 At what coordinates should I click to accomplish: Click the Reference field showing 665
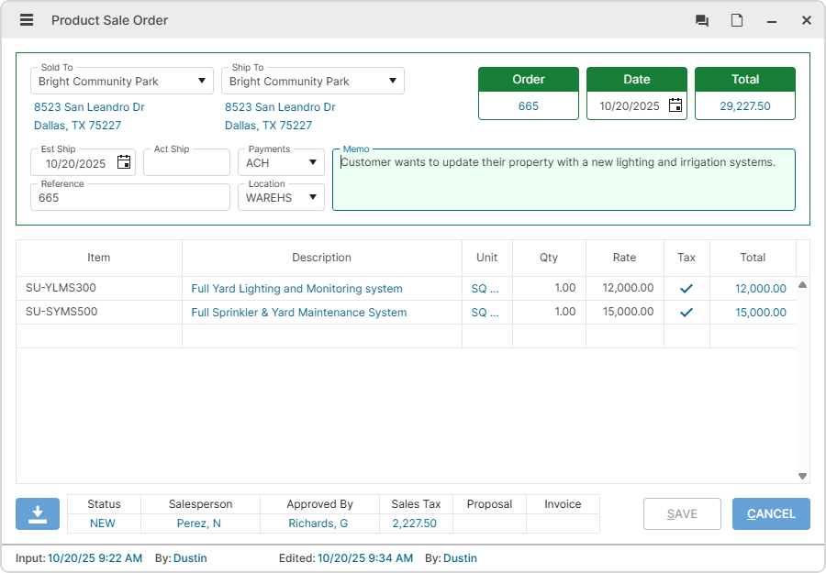(130, 197)
